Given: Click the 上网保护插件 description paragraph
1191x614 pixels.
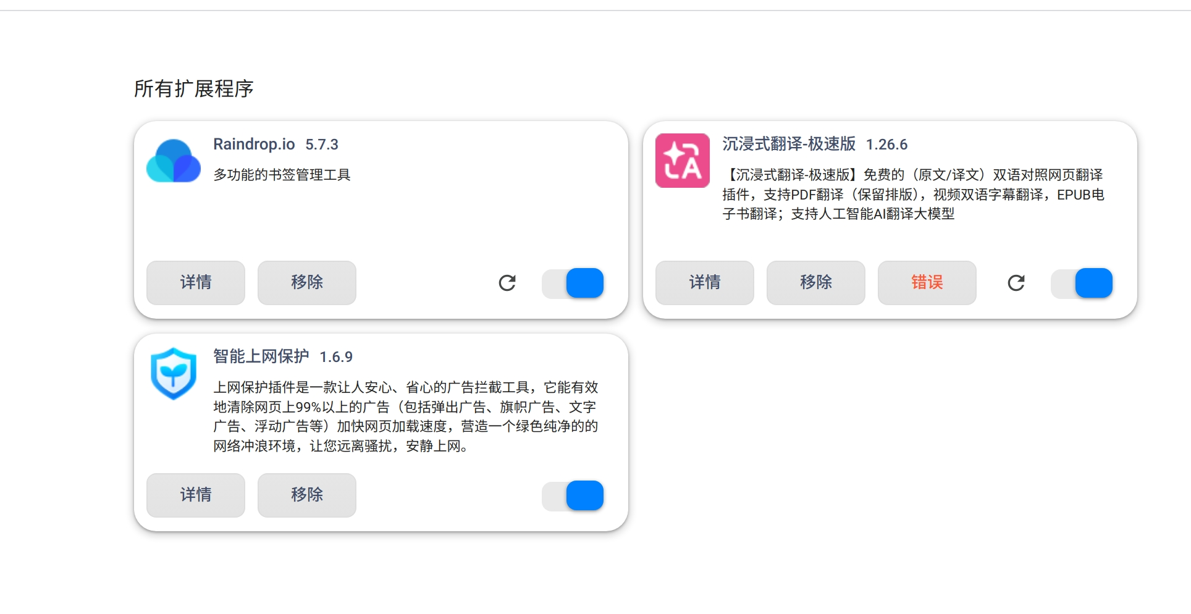Looking at the screenshot, I should point(406,416).
